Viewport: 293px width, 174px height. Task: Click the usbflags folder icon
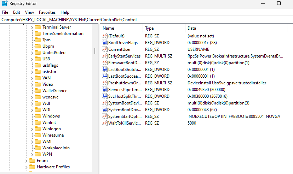[x=38, y=65]
